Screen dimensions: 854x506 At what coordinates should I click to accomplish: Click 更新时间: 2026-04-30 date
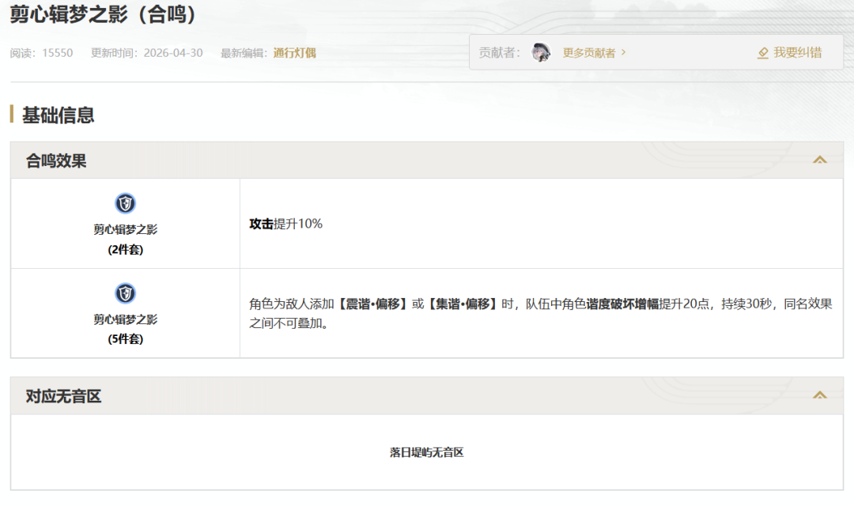click(x=146, y=53)
